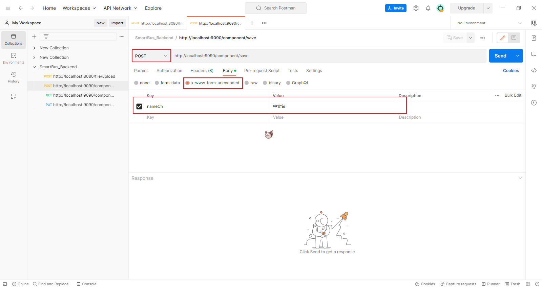Open the Console in status bar
The width and height of the screenshot is (542, 288).
(86, 284)
